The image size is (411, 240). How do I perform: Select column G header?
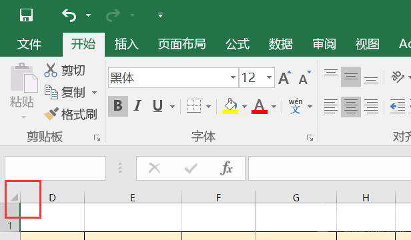pyautogui.click(x=296, y=197)
